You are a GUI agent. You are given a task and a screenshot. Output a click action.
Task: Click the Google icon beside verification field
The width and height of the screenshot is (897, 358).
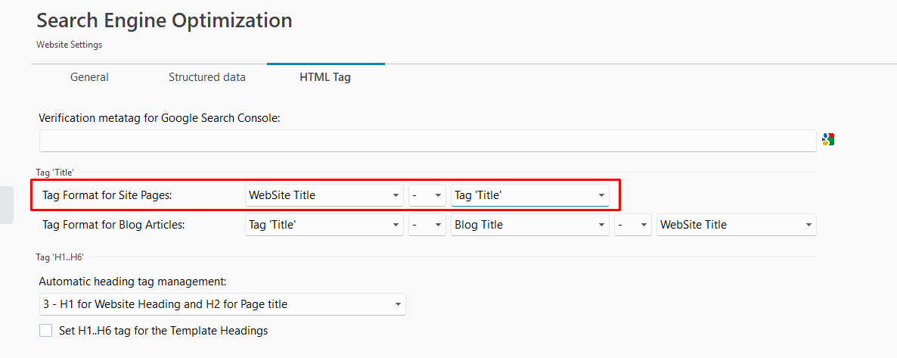click(x=827, y=139)
